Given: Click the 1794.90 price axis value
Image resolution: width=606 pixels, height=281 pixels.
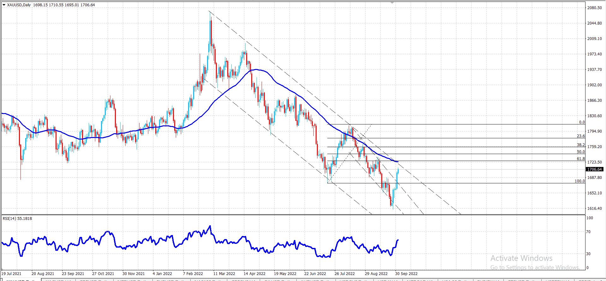Looking at the screenshot, I should [594, 131].
